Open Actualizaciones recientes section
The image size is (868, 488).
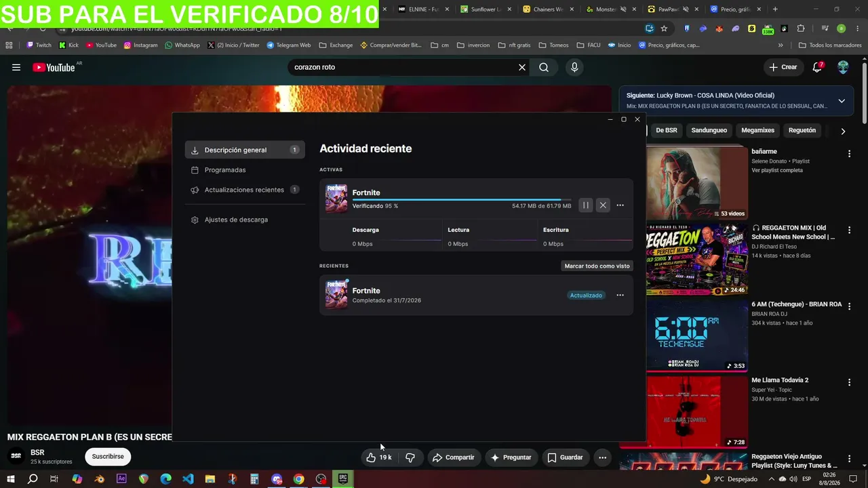(x=245, y=190)
